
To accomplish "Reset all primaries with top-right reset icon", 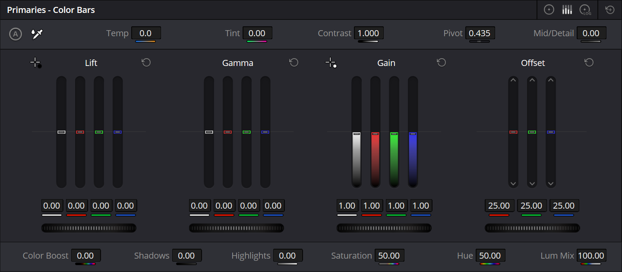I will tap(610, 10).
